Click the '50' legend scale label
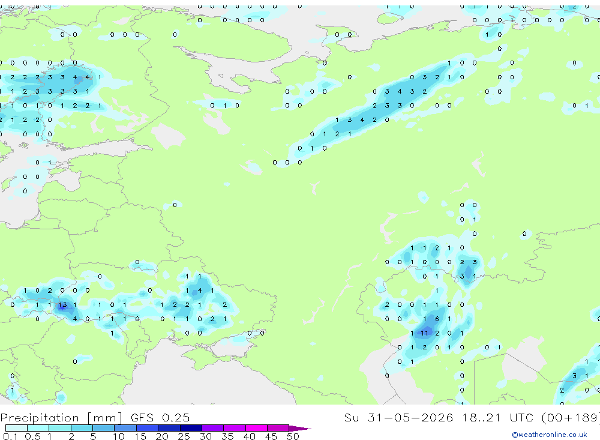The height and width of the screenshot is (440, 600). tap(293, 436)
